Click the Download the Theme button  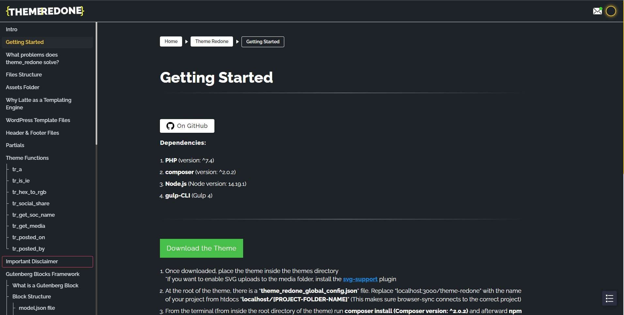pyautogui.click(x=201, y=248)
